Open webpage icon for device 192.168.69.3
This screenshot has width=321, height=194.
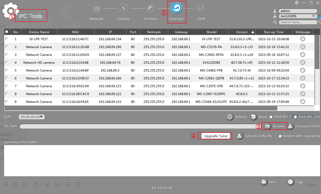[x=302, y=70]
